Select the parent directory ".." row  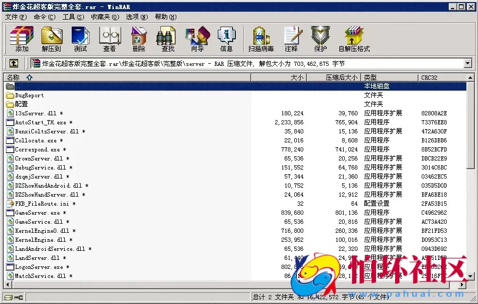(235, 86)
